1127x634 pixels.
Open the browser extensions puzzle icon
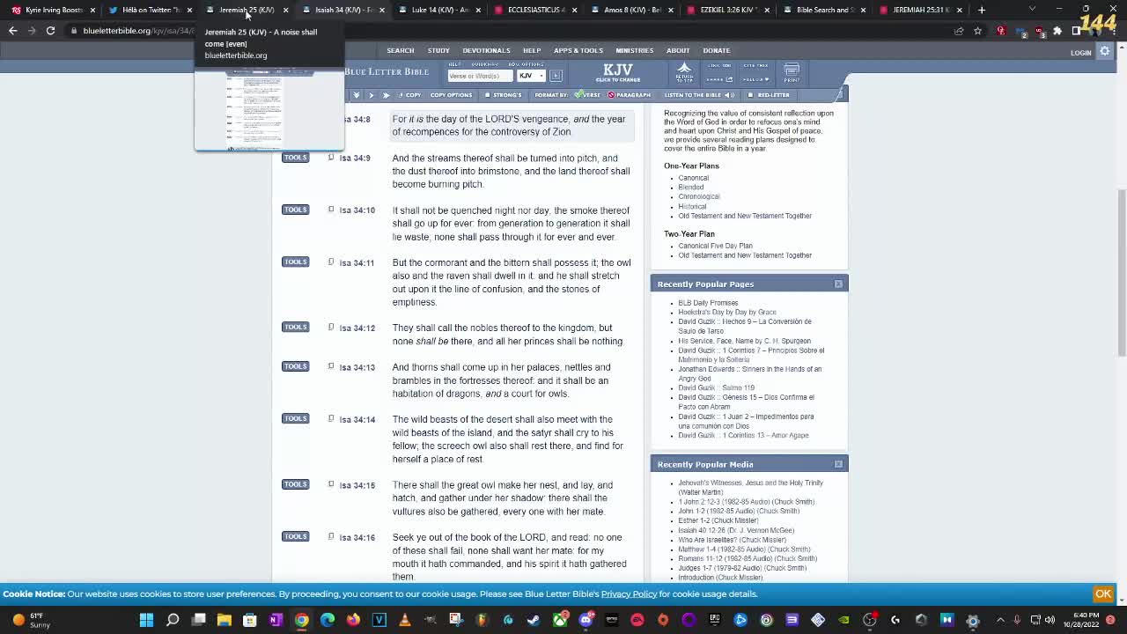(x=1057, y=31)
